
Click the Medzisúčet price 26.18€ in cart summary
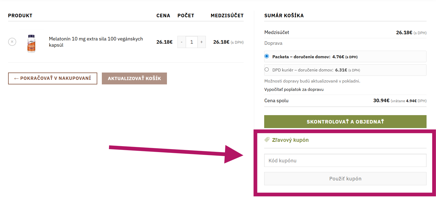404,32
